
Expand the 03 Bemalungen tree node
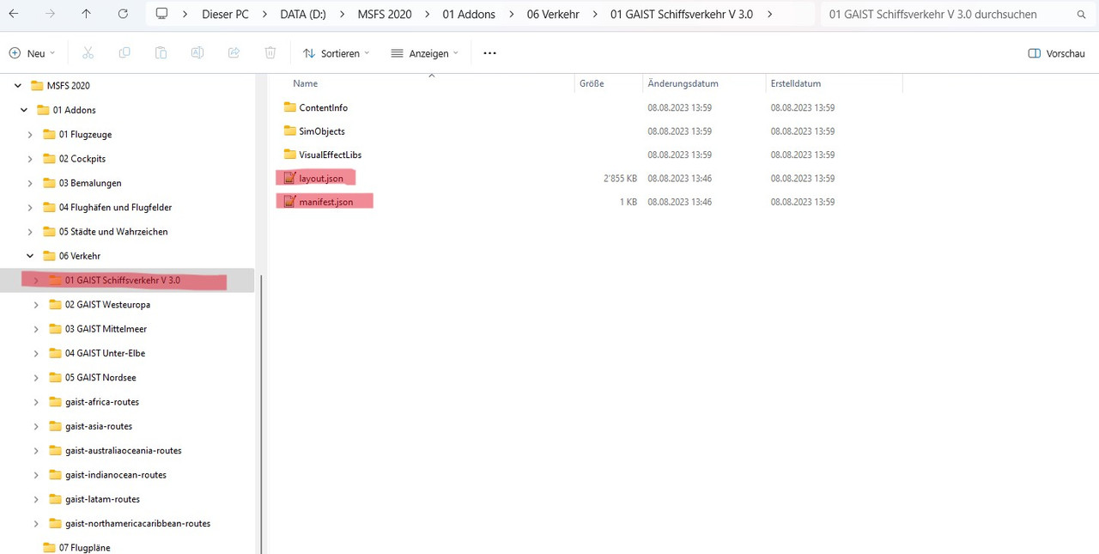[x=30, y=183]
